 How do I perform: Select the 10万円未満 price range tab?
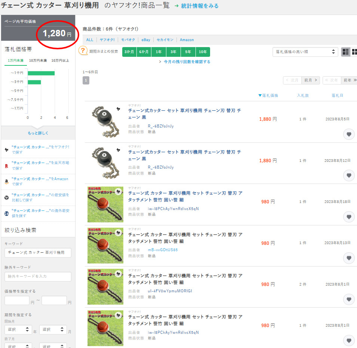point(38,61)
